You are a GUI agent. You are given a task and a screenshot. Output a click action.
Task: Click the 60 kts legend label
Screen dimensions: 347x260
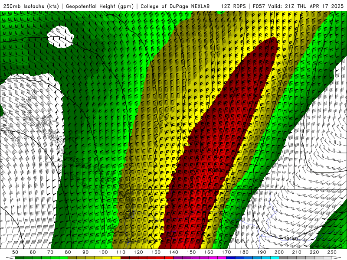[33, 252]
